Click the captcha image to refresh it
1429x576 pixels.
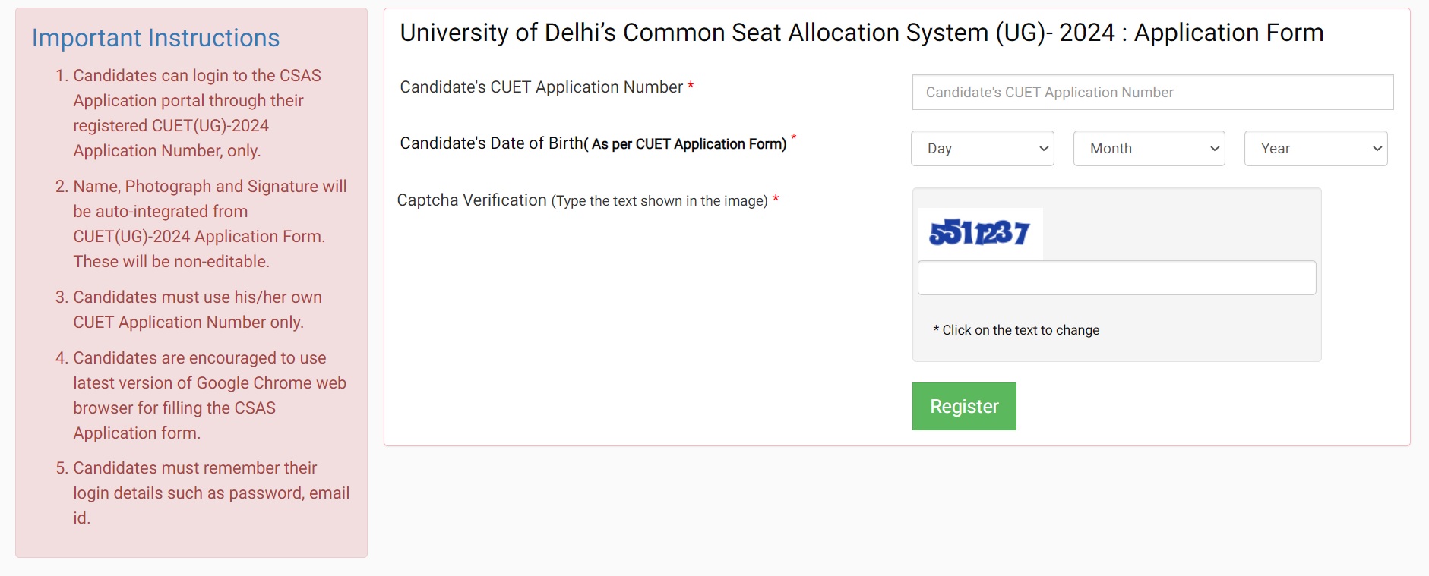pos(979,233)
